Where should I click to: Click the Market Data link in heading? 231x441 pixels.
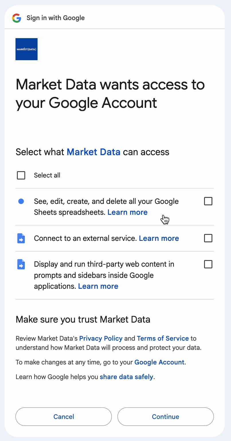click(x=93, y=152)
